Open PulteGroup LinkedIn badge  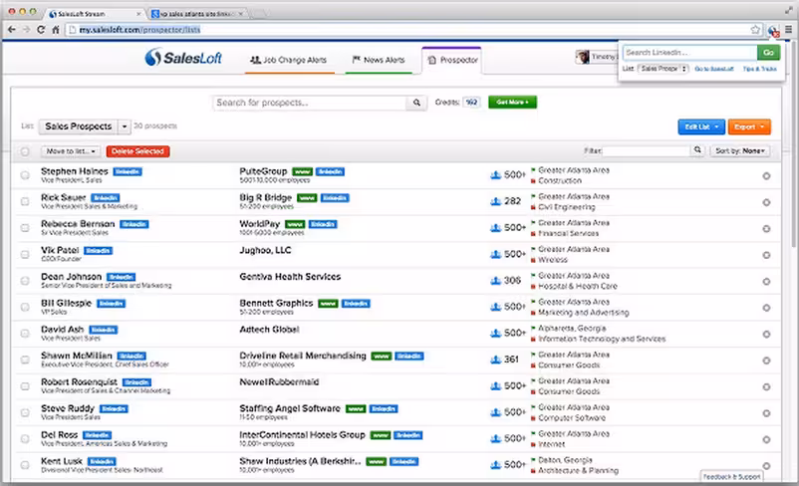[x=330, y=171]
